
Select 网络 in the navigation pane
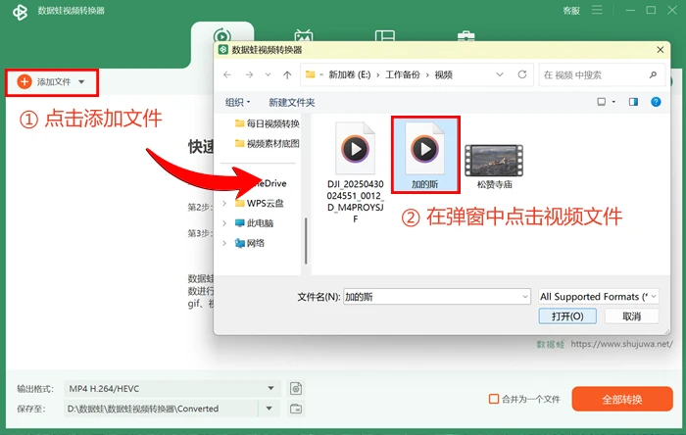click(249, 243)
